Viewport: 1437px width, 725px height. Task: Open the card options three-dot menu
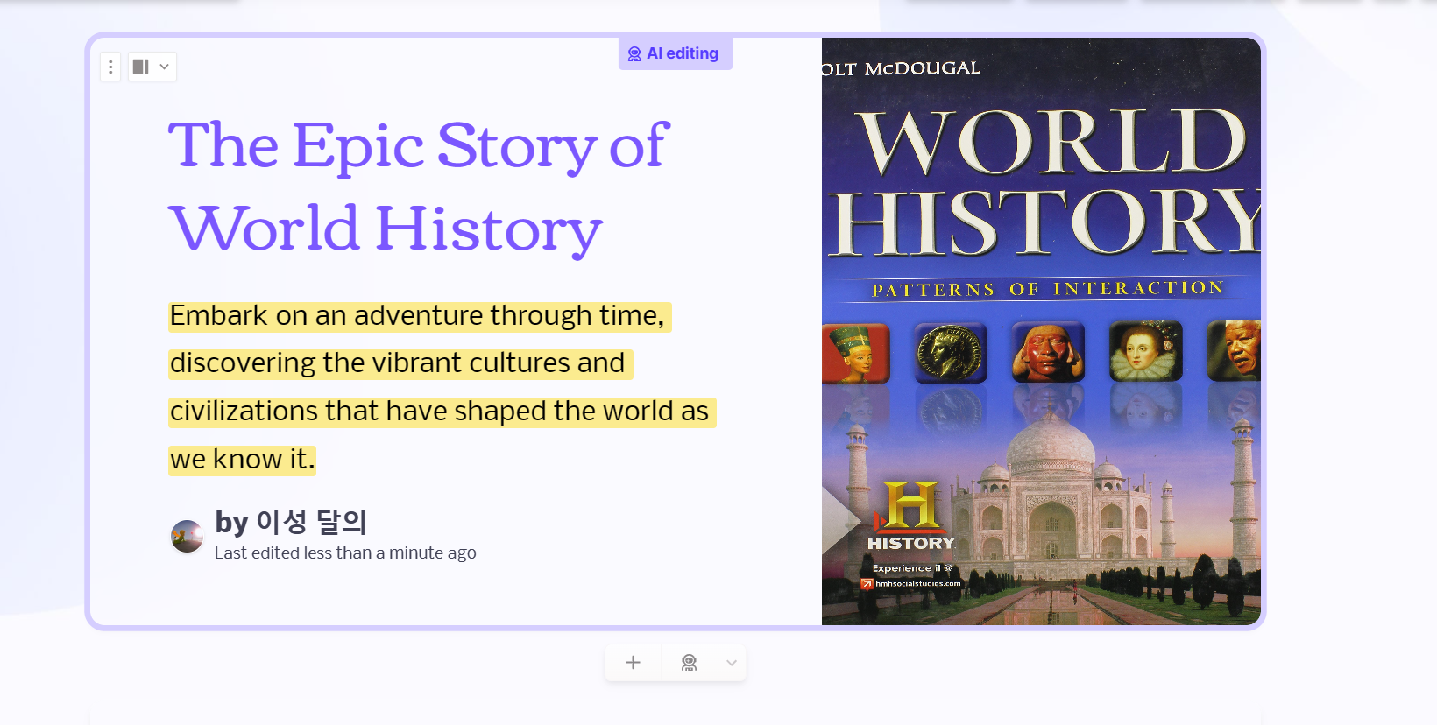[110, 67]
